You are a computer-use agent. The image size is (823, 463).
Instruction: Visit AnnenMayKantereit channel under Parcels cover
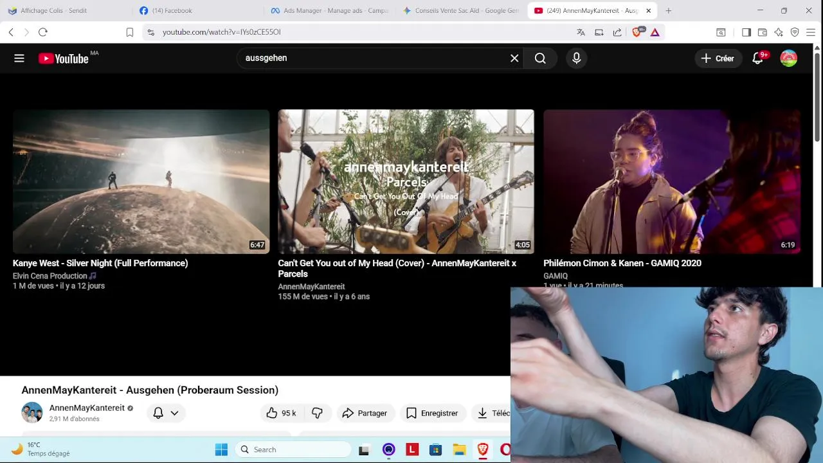311,287
